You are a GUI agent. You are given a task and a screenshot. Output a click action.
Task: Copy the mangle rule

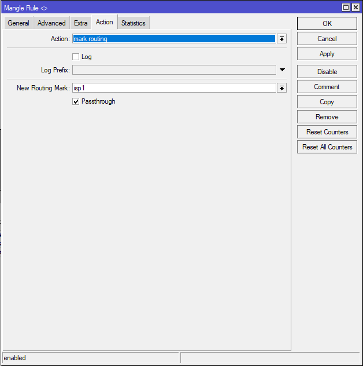point(327,101)
